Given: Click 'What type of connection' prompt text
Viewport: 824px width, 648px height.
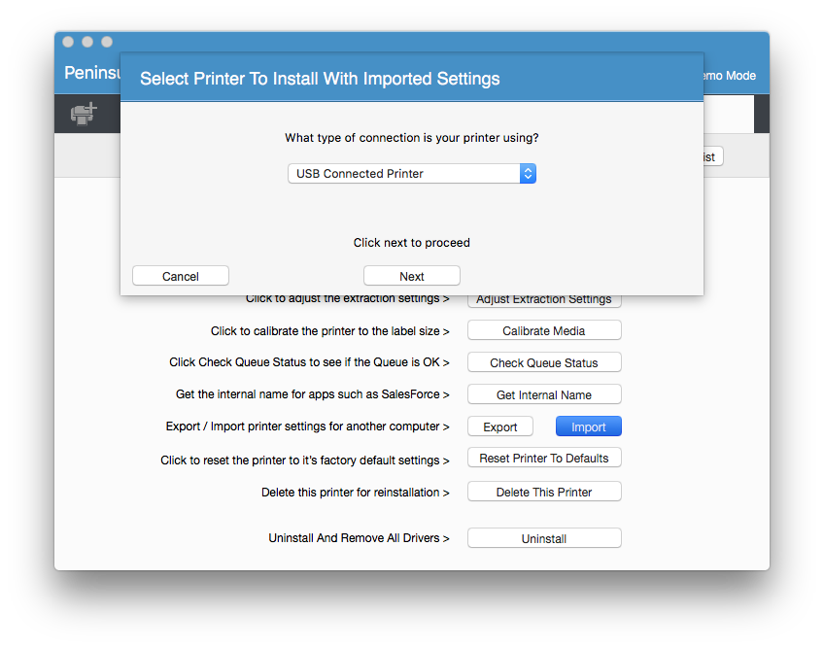Looking at the screenshot, I should (411, 138).
